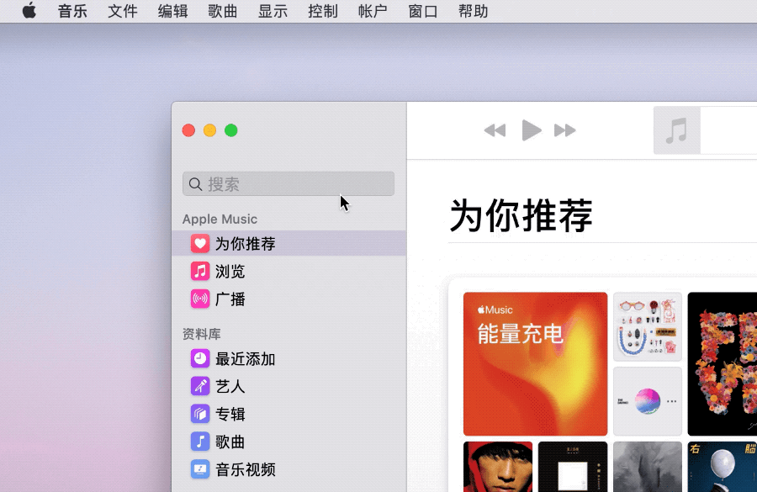This screenshot has height=492, width=757.
Task: Open the 能量充电 playlist cover
Action: tap(536, 364)
